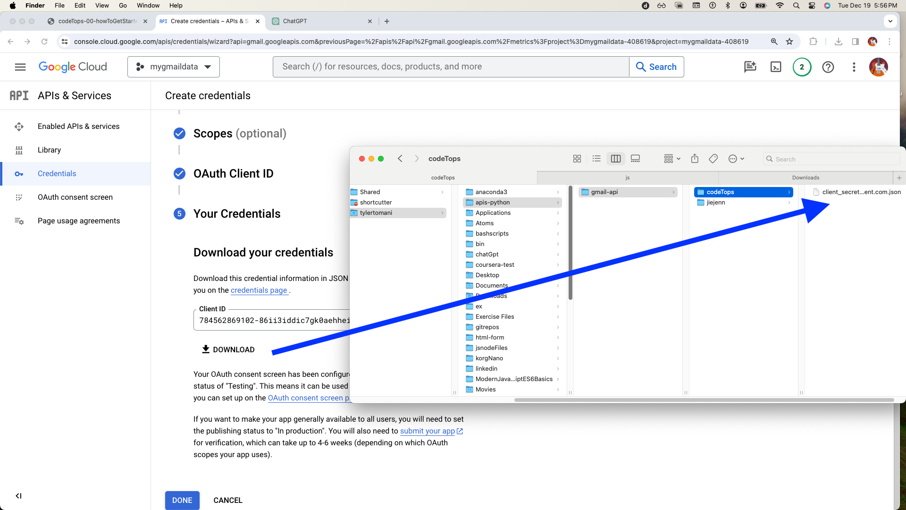This screenshot has width=906, height=510.
Task: Select the apis-python folder in Finder
Action: pyautogui.click(x=512, y=203)
